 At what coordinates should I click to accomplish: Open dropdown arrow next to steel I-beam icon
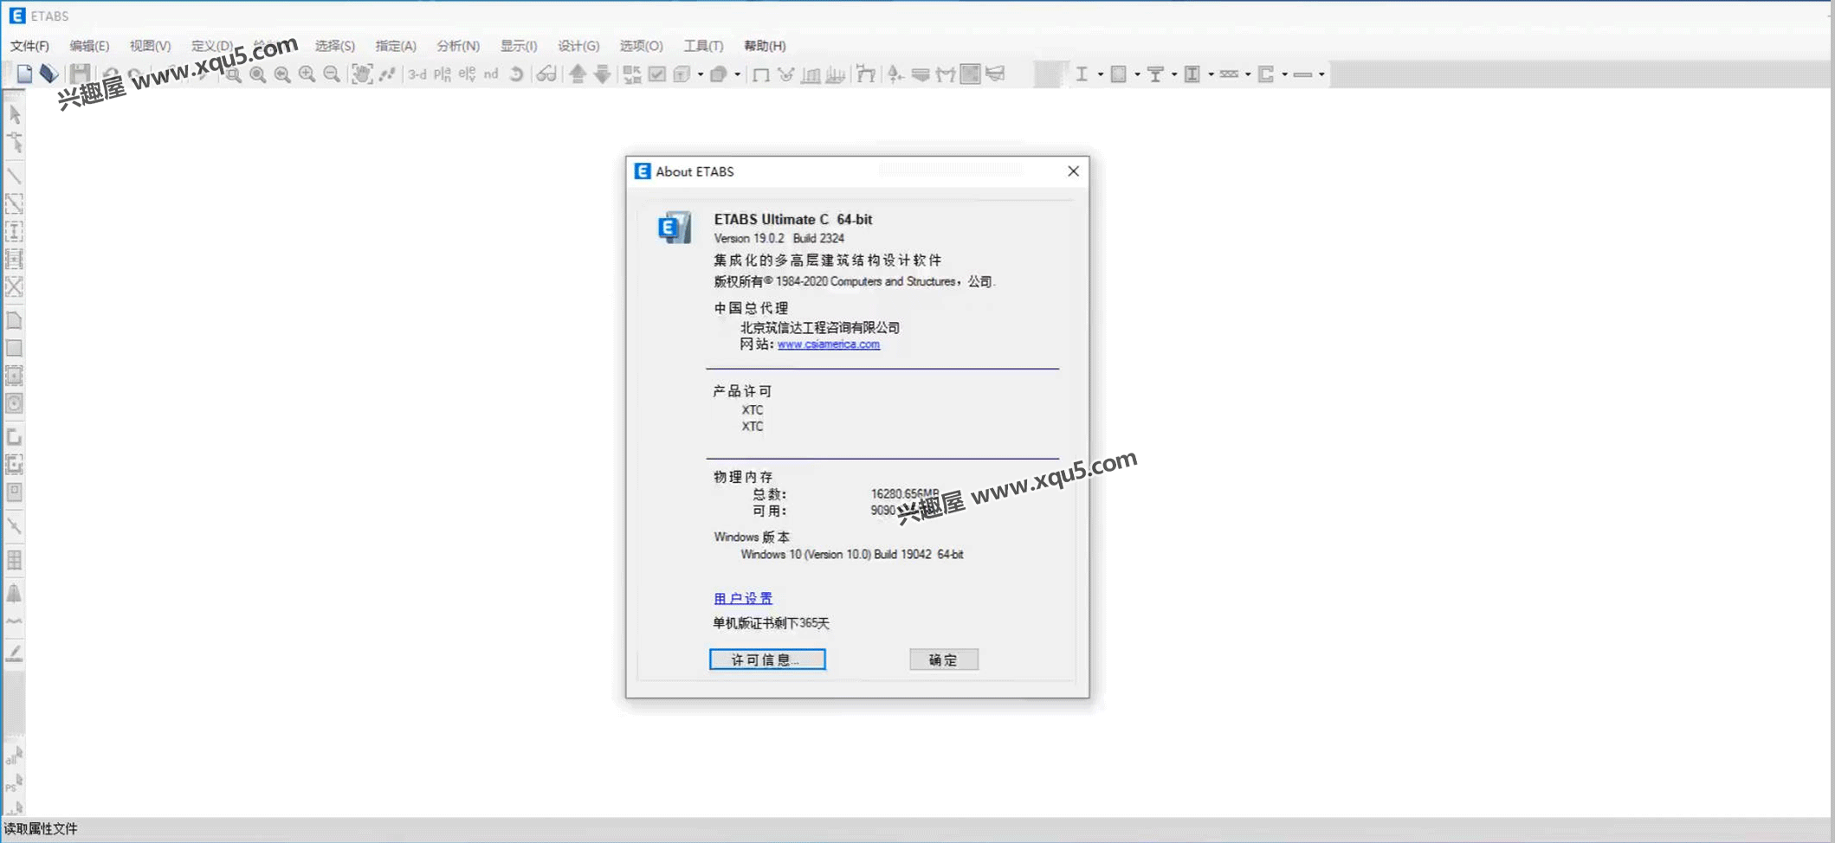pos(1100,74)
